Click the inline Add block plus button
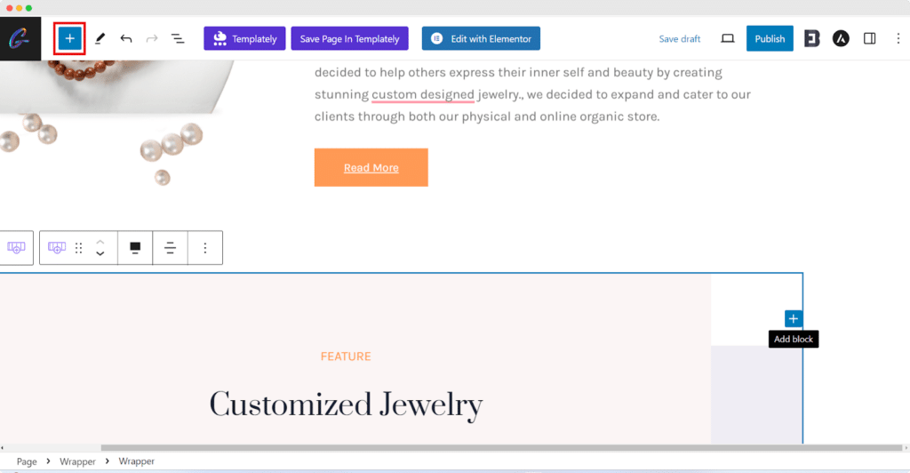910x473 pixels. (x=793, y=318)
